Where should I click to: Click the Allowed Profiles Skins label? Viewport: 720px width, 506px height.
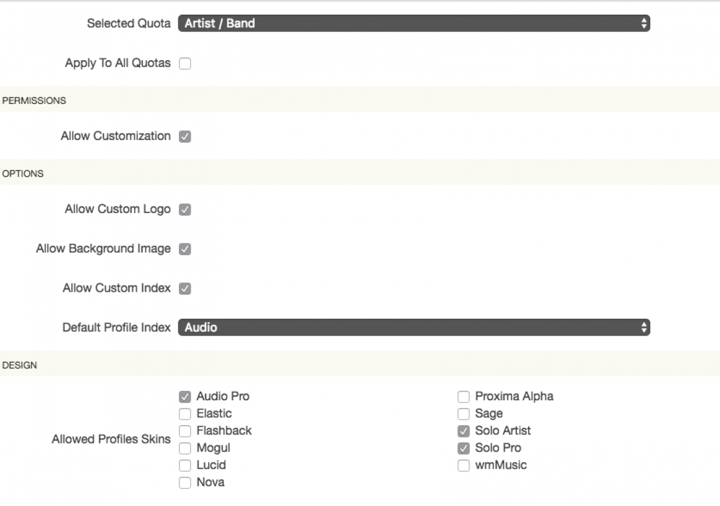click(111, 439)
